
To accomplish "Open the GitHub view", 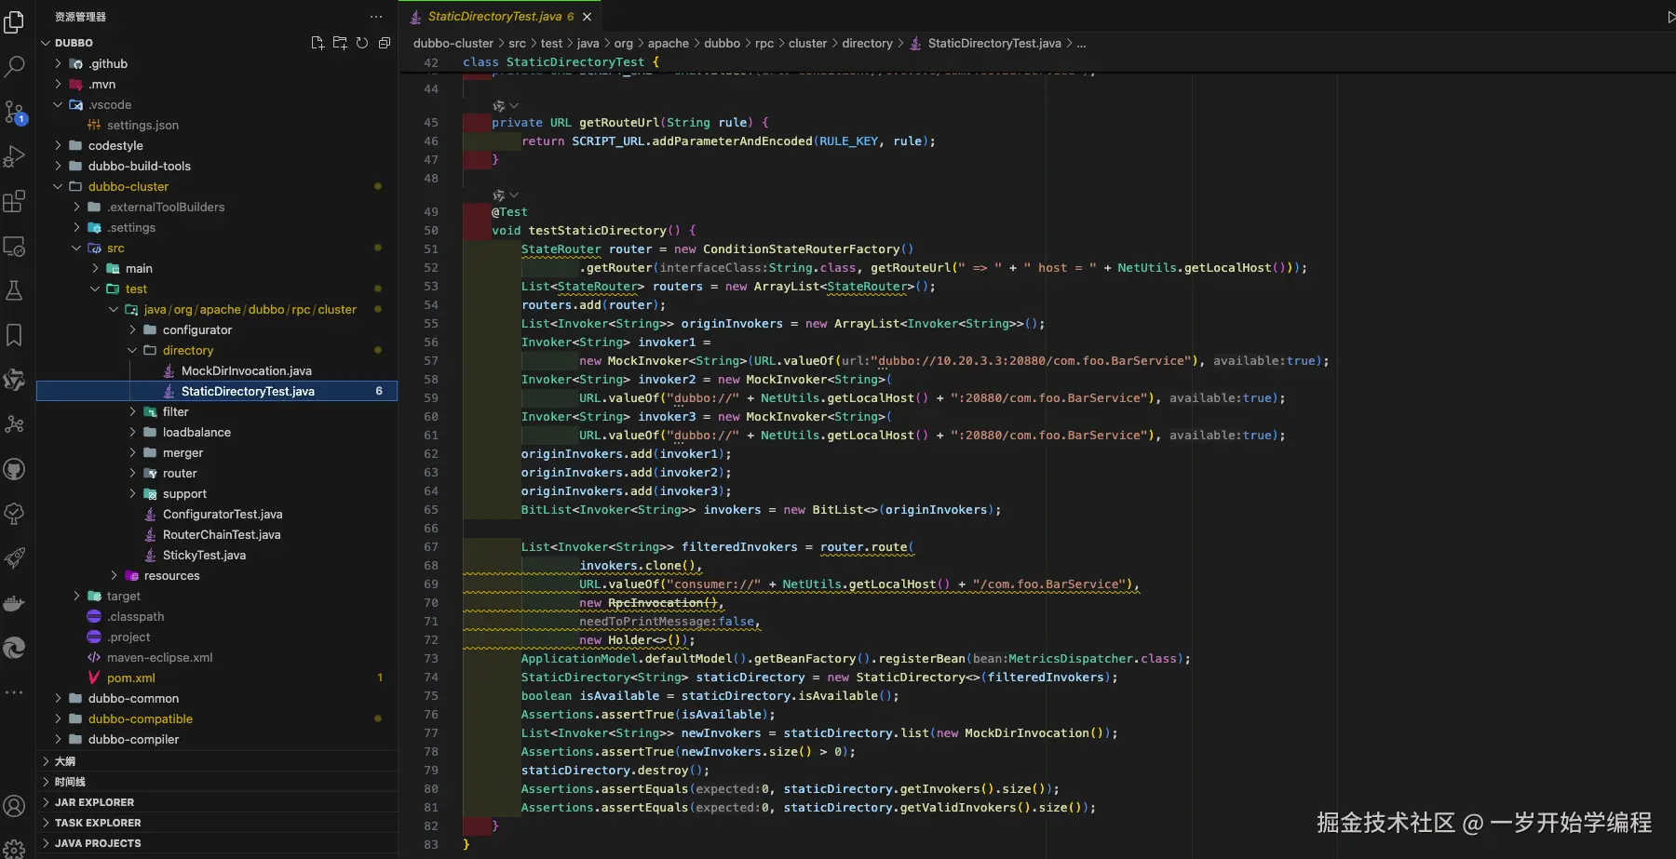I will pos(14,469).
